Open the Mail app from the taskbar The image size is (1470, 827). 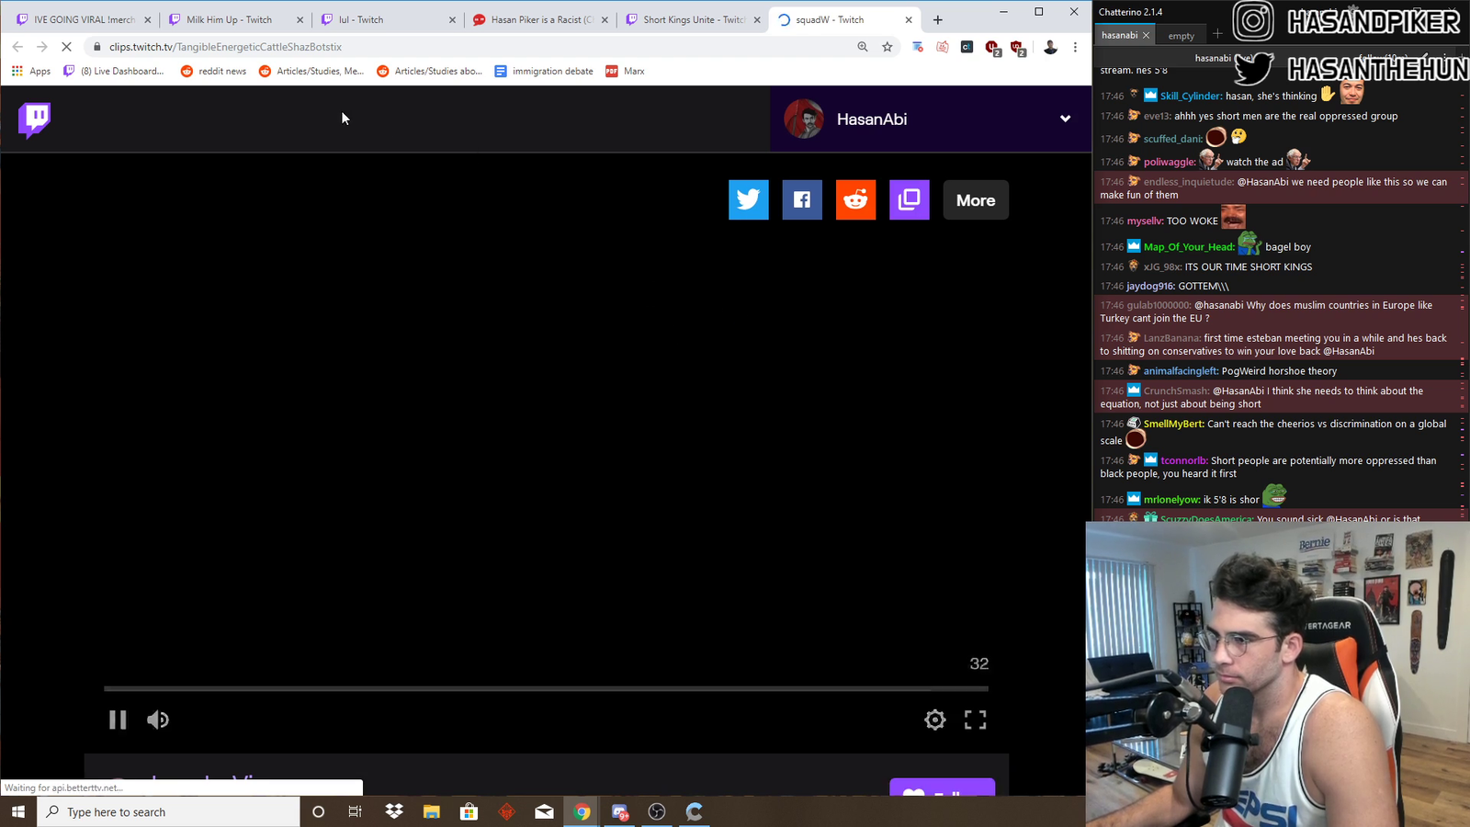coord(545,811)
